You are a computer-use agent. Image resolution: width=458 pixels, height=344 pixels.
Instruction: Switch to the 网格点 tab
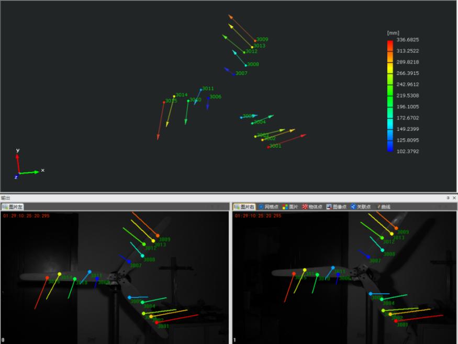tap(267, 207)
